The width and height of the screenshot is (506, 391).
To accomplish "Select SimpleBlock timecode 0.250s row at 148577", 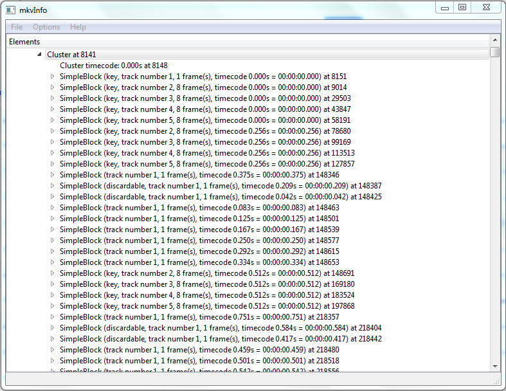I will [199, 241].
